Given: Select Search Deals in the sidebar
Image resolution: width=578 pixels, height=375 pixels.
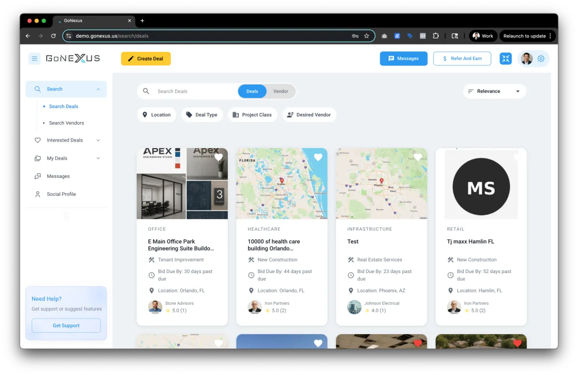Looking at the screenshot, I should coord(64,106).
